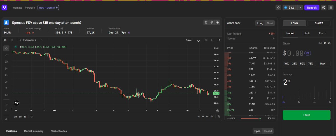Open the 14:30:46 UTC timezone menu
Viewport: 336px width, 136px height.
[x=206, y=116]
